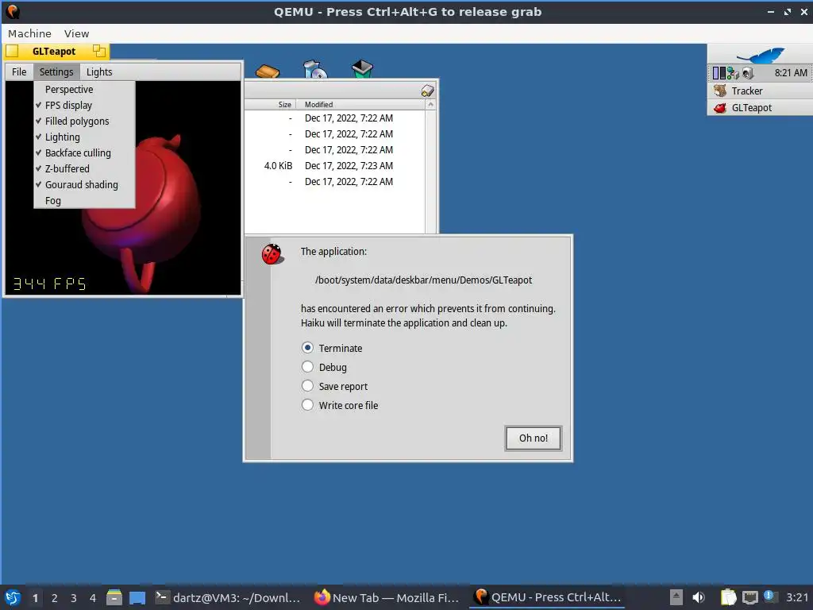Click the show desktop icon in host taskbar
813x610 pixels.
click(x=137, y=597)
